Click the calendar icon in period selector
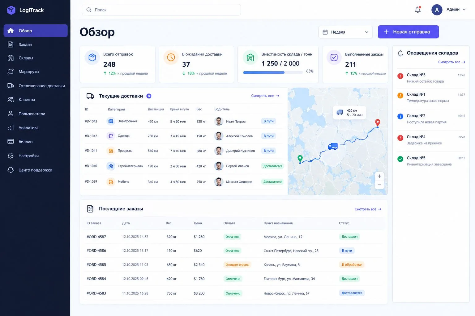The image size is (475, 316). [x=325, y=32]
